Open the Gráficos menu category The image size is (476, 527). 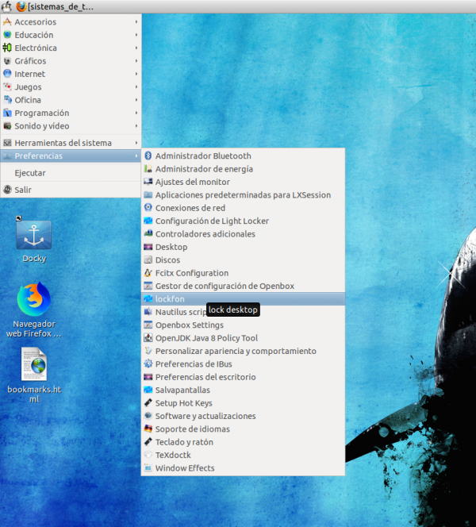71,61
